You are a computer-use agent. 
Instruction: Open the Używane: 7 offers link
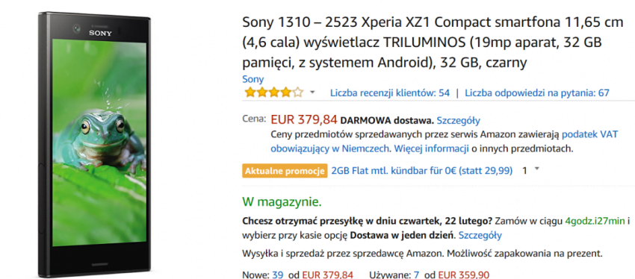[x=397, y=275]
